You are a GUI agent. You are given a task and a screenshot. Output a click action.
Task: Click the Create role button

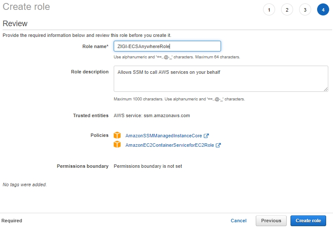point(308,221)
